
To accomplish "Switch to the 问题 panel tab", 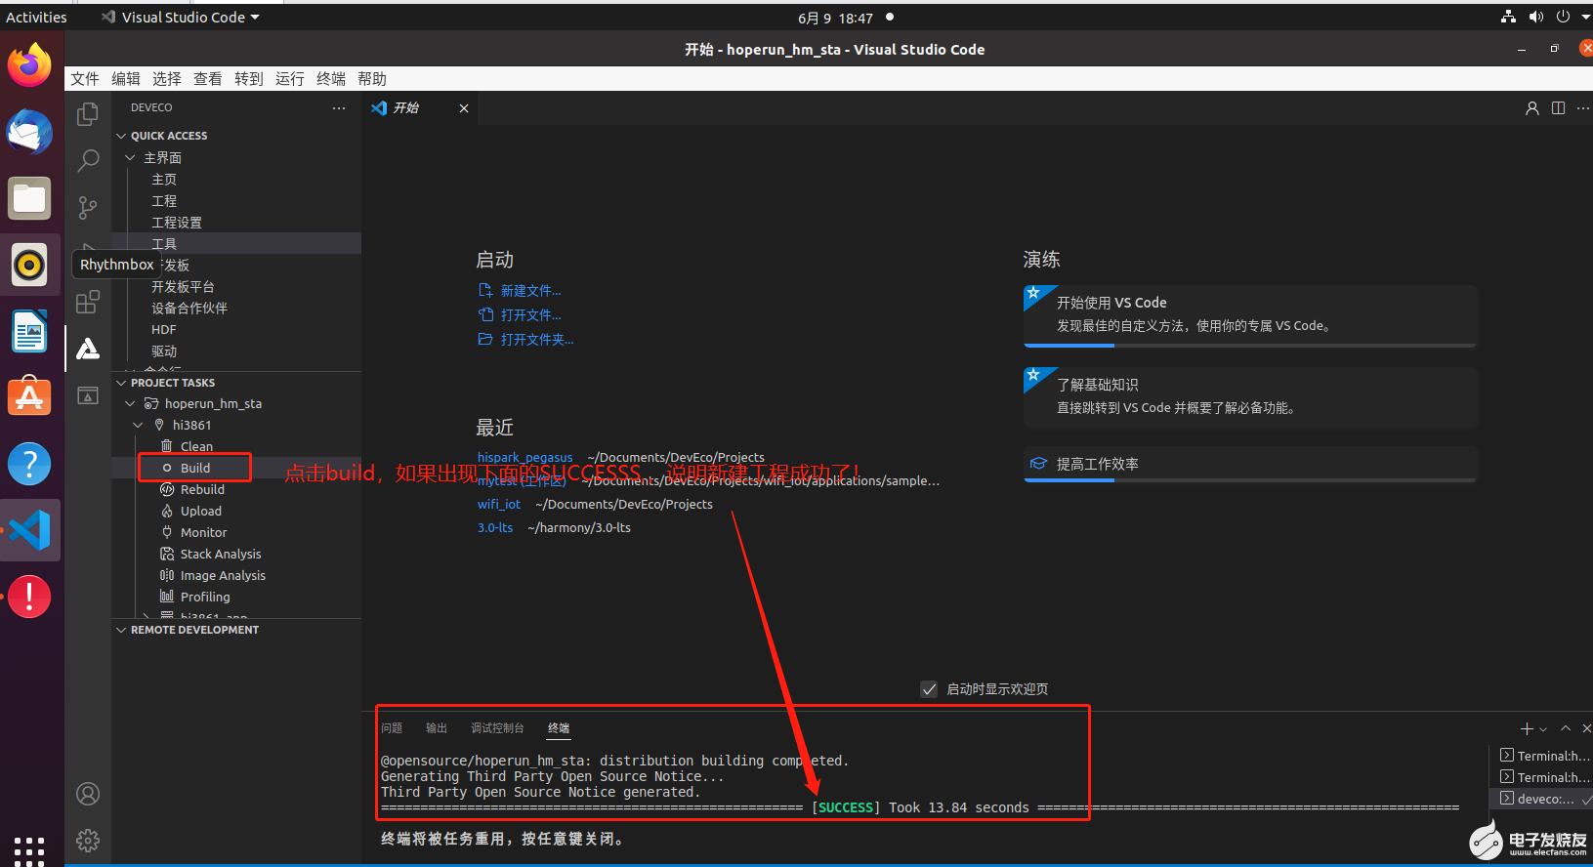I will click(392, 728).
